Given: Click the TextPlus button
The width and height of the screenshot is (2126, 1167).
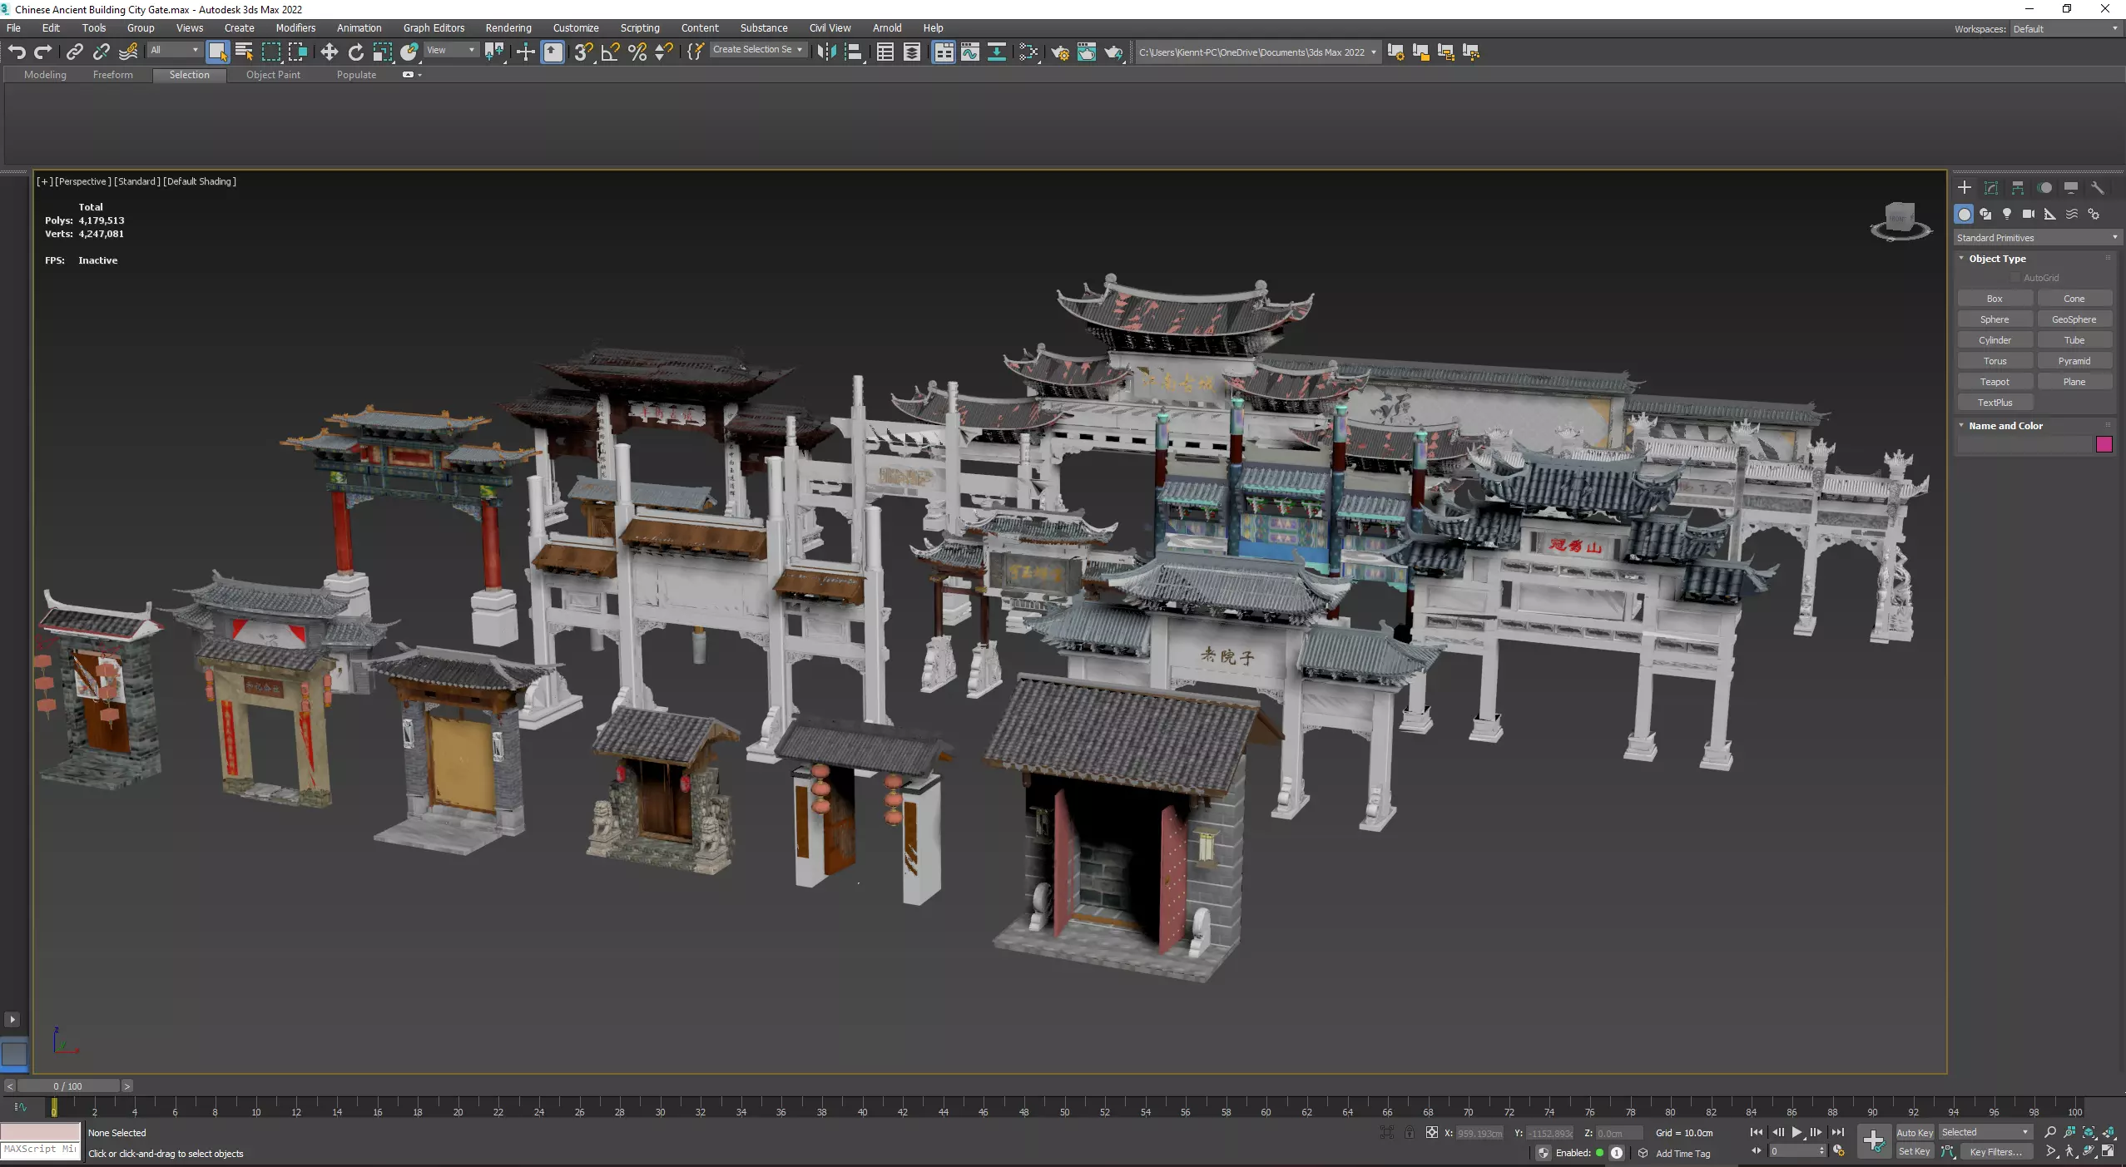Looking at the screenshot, I should pyautogui.click(x=1995, y=403).
